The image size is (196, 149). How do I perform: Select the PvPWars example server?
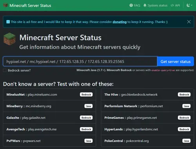click(x=49, y=141)
